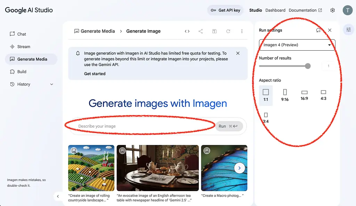Expand the History section in the sidebar
This screenshot has height=206, width=356.
(51, 84)
